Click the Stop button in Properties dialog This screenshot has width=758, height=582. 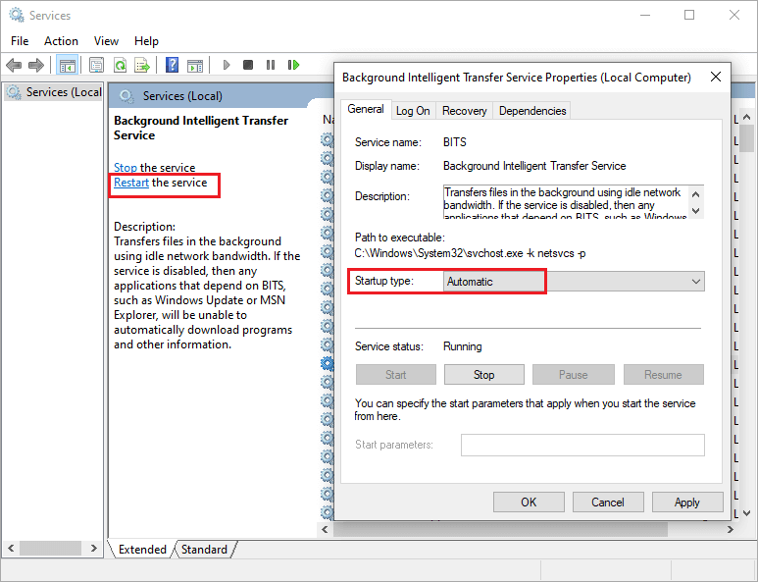pos(483,375)
